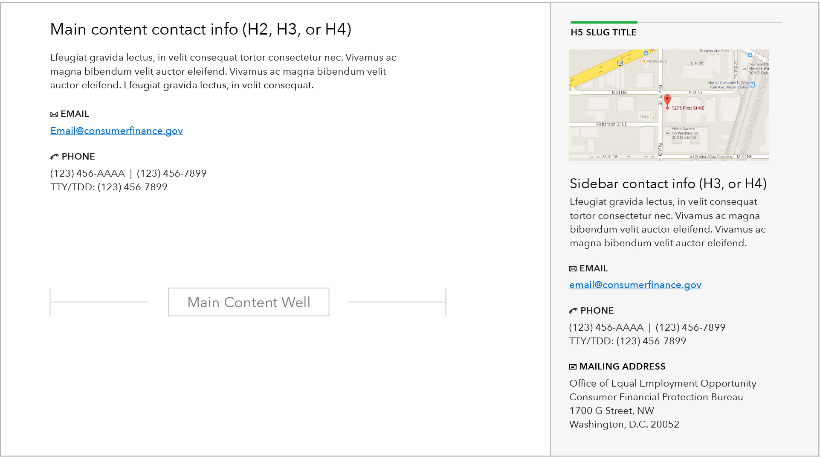Click the Sidebar contact info heading
Screen dimensions: 820x457
pos(668,184)
